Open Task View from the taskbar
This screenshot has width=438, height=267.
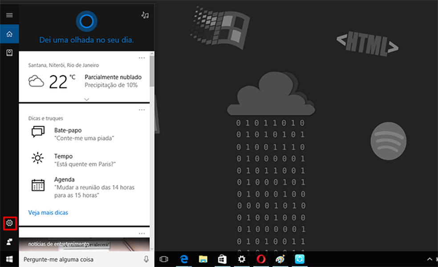[x=165, y=259]
